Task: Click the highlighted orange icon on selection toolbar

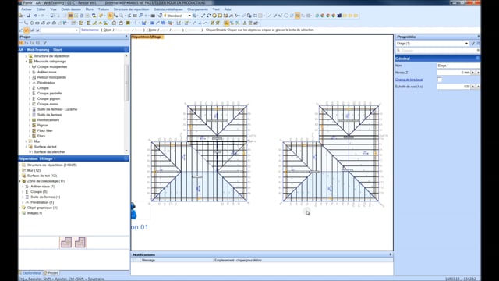Action: [x=27, y=30]
